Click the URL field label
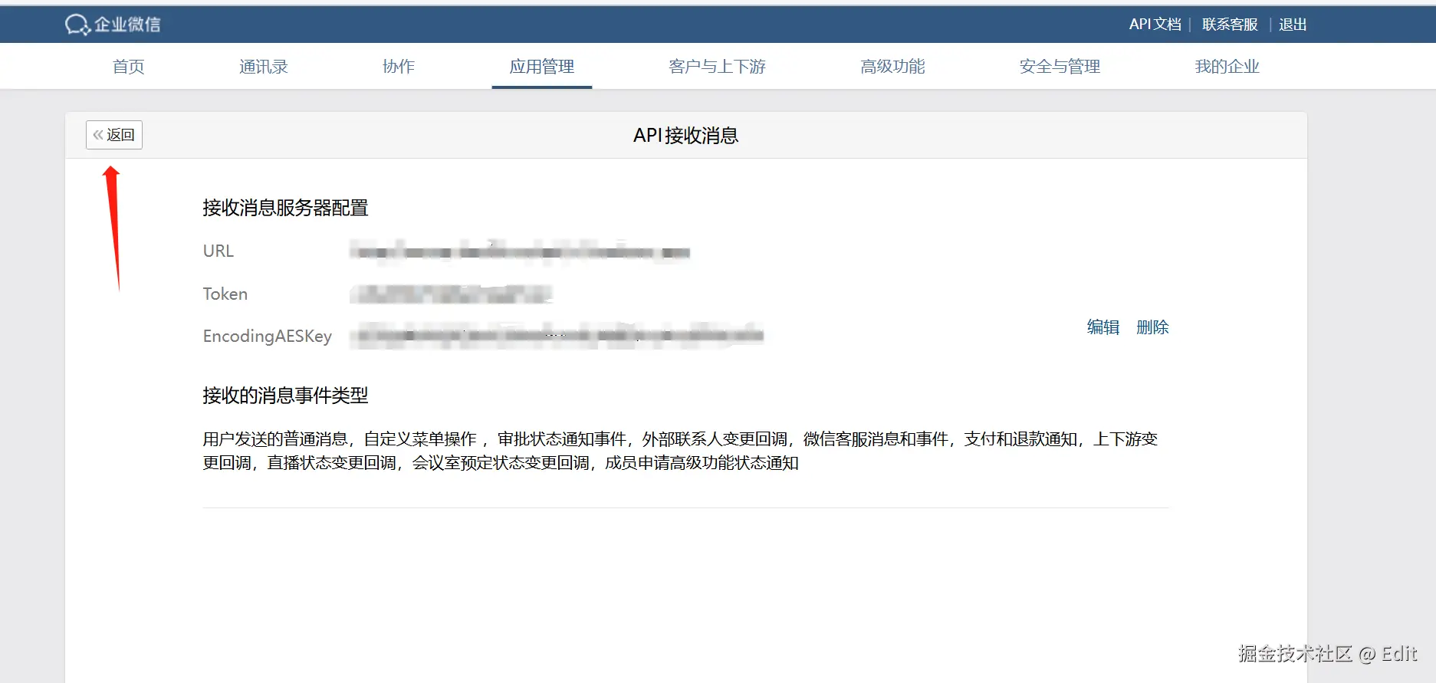This screenshot has height=683, width=1436. (x=219, y=251)
